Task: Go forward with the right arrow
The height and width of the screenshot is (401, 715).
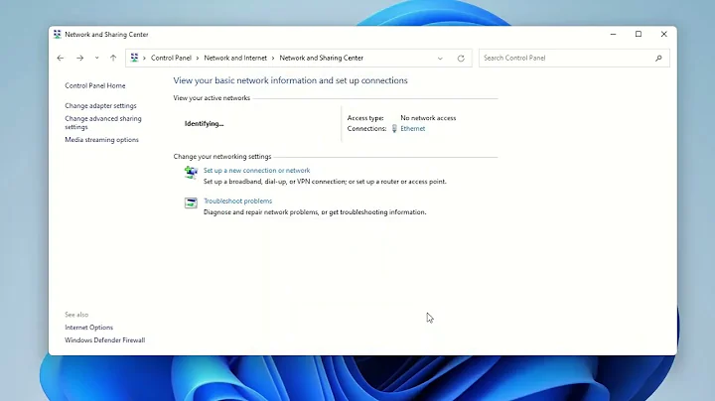Action: point(79,58)
